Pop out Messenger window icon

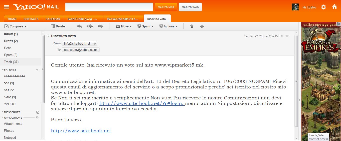coord(38,112)
